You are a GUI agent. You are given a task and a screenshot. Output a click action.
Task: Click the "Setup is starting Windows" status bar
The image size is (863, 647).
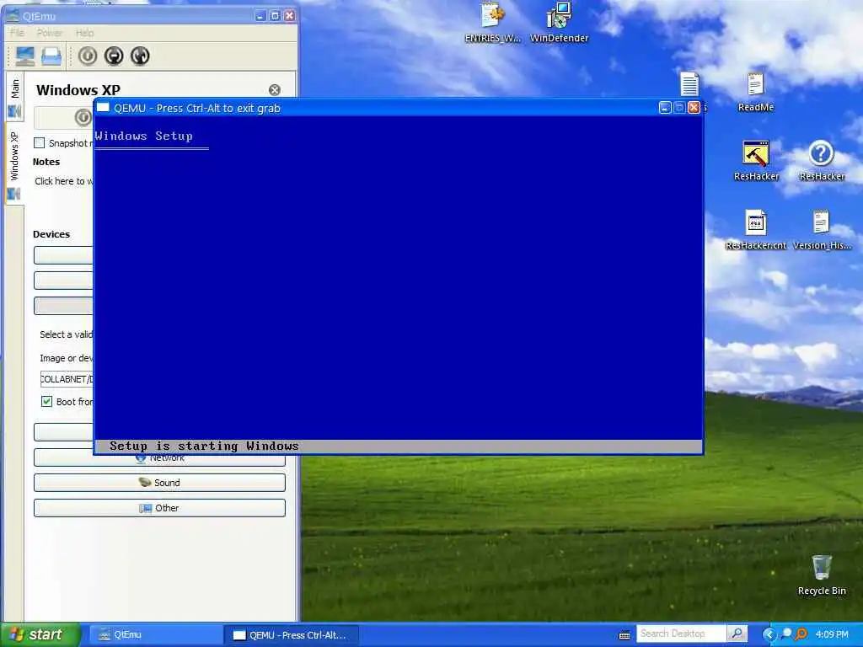(399, 446)
